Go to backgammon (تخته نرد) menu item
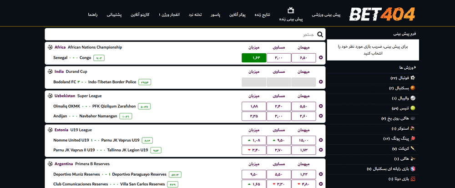Image resolution: width=455 pixels, height=188 pixels. tap(197, 15)
